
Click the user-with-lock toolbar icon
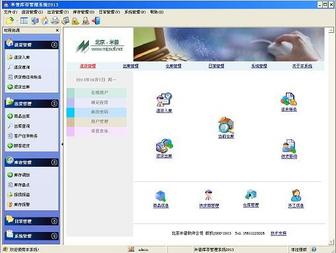(86, 21)
